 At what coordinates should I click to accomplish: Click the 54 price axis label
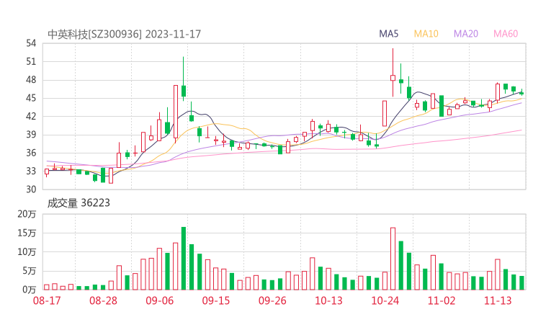point(31,43)
